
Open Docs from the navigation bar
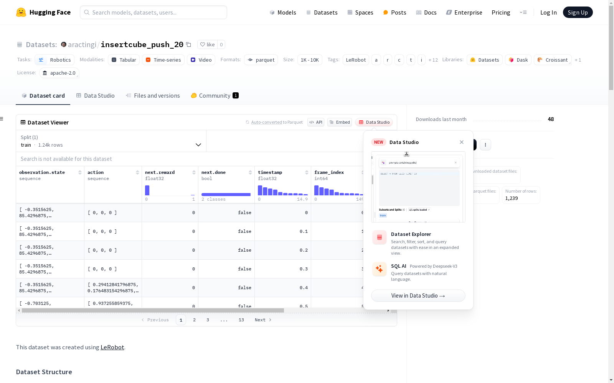point(426,12)
